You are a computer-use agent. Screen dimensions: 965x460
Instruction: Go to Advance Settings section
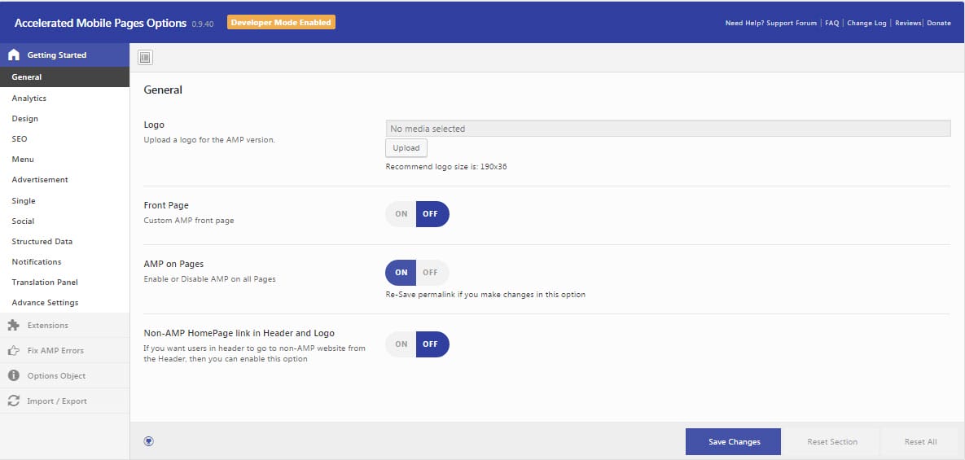pos(46,302)
